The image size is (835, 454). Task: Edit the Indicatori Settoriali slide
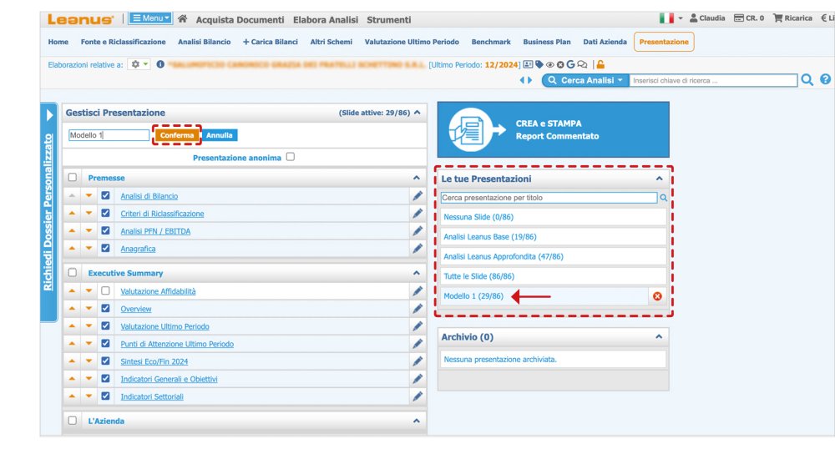click(417, 396)
